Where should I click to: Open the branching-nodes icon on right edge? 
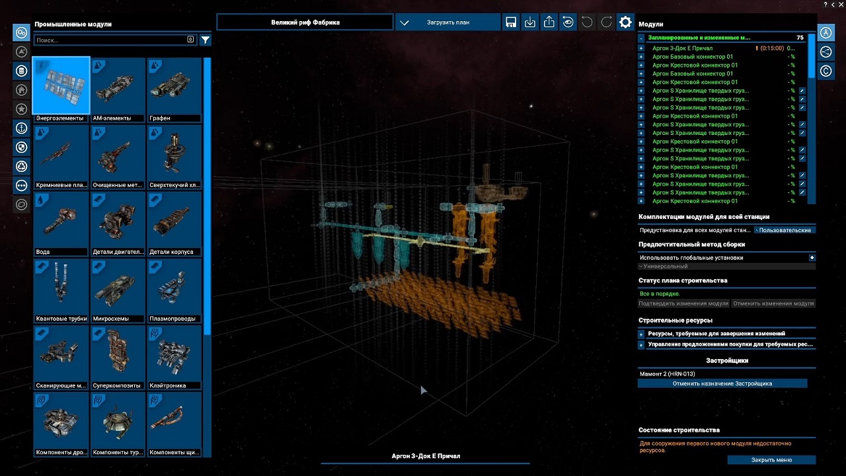click(826, 52)
